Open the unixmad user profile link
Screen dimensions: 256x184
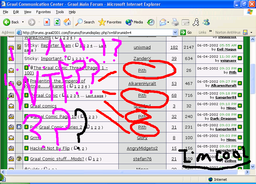tap(142, 47)
